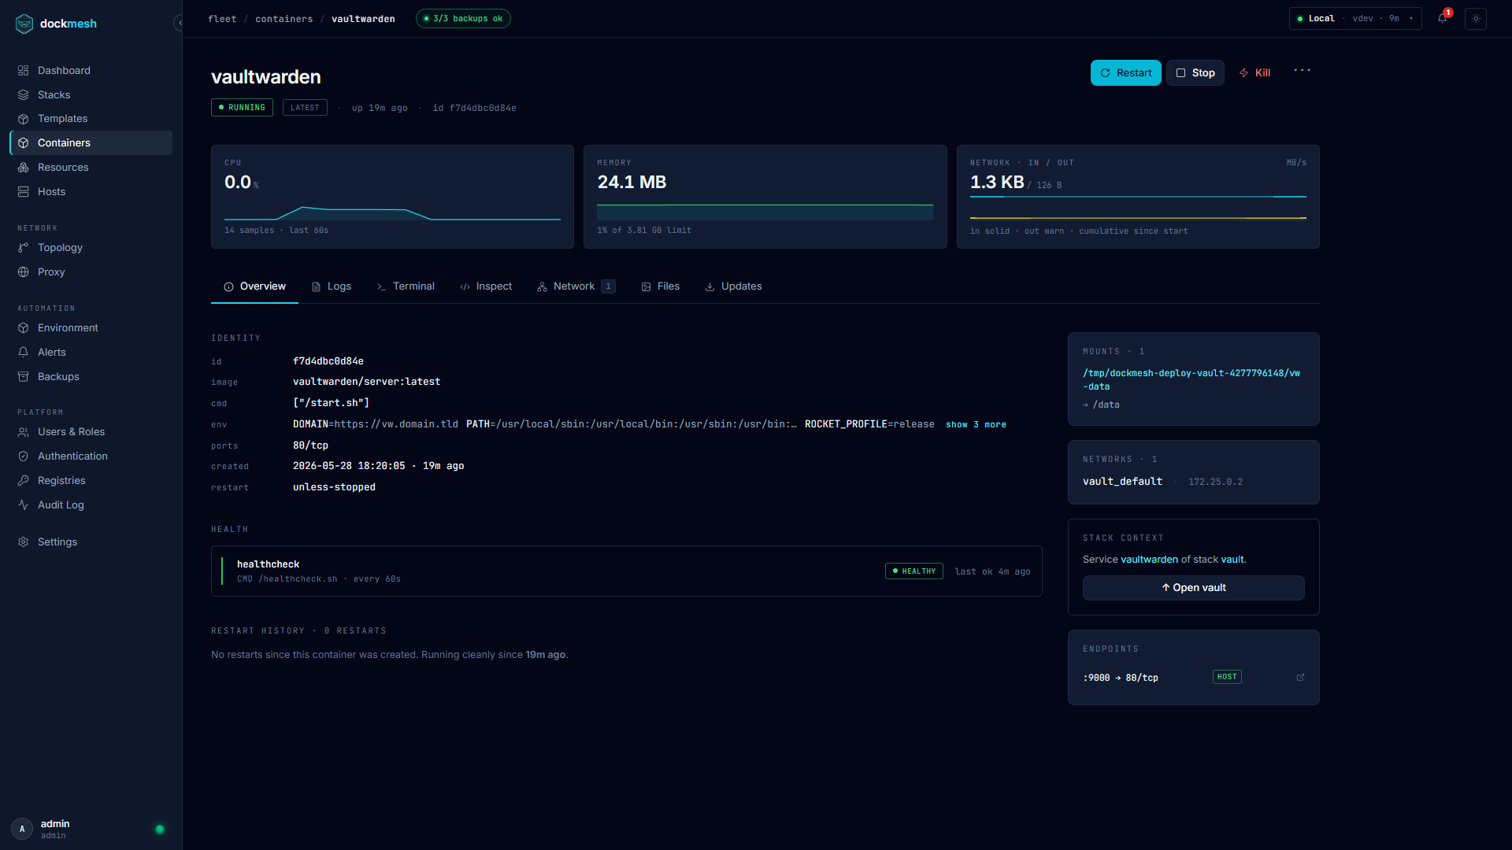Open Registries page
1512x850 pixels.
coord(91,481)
